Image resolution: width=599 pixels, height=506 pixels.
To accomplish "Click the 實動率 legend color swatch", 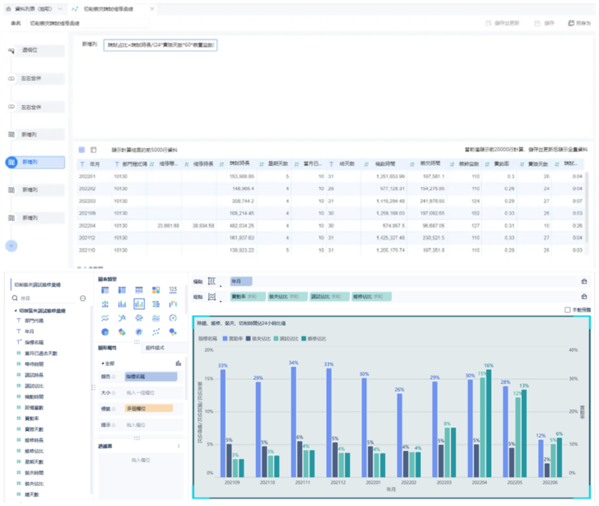I will click(225, 338).
